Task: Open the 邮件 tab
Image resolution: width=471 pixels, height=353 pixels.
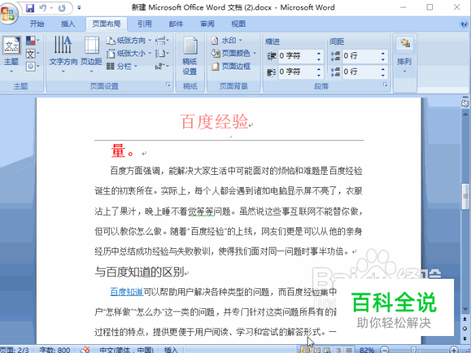Action: [x=176, y=24]
